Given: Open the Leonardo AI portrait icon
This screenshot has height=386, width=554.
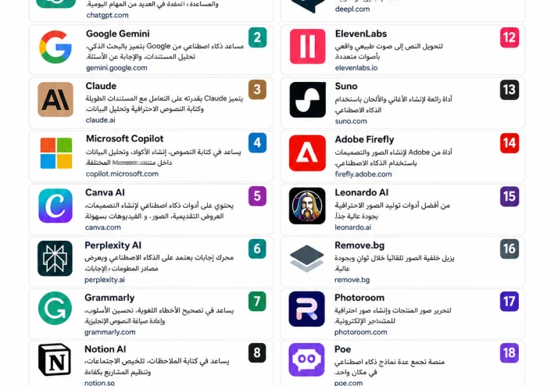Looking at the screenshot, I should coord(307,206).
